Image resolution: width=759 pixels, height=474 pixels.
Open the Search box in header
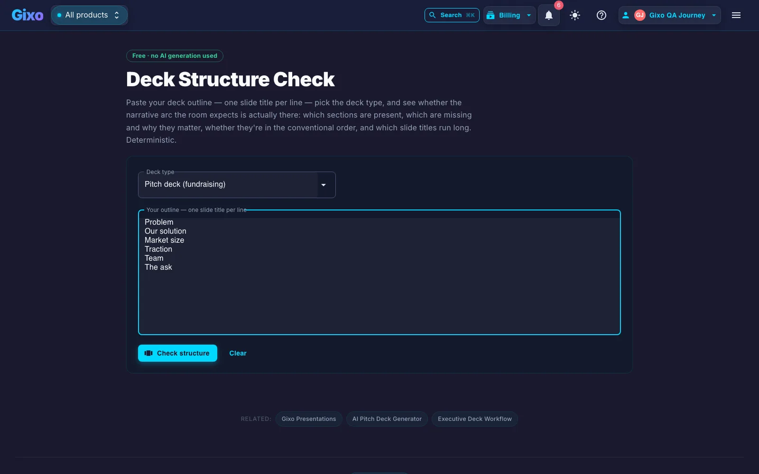[452, 15]
